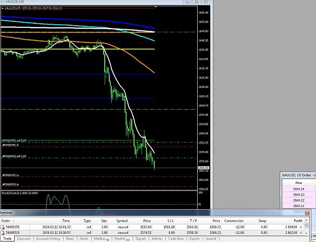Viewport: 316px width, 242px height.
Task: Select the #59800355 tp line label
Action: tap(11, 175)
